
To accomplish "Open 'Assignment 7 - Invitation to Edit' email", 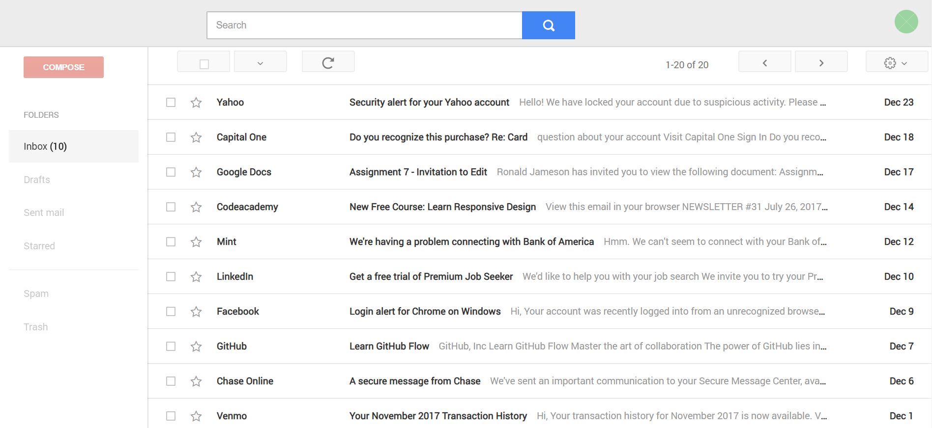I will [x=418, y=172].
